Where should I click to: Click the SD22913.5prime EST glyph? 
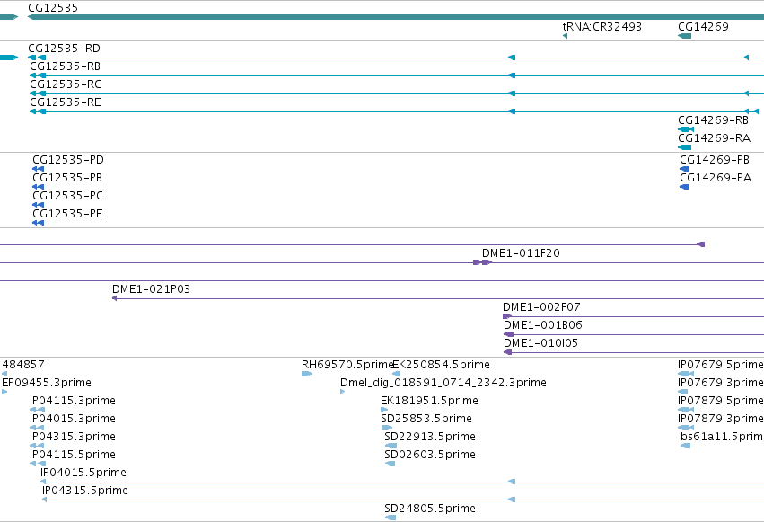click(x=391, y=446)
